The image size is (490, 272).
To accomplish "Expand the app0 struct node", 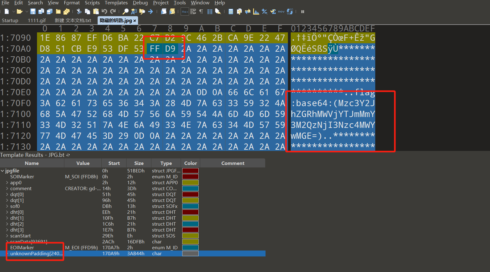I will click(7, 183).
